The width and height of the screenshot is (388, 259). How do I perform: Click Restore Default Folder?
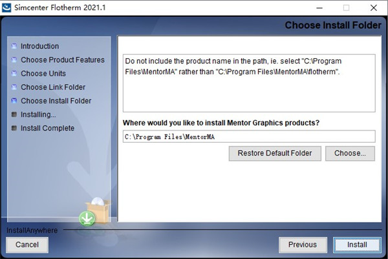point(275,153)
